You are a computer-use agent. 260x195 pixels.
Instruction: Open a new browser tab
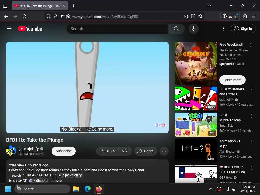tap(73, 6)
